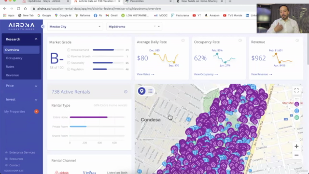Image resolution: width=309 pixels, height=174 pixels.
Task: Click the Occupancy Rate sparkline chart
Action: (224, 58)
